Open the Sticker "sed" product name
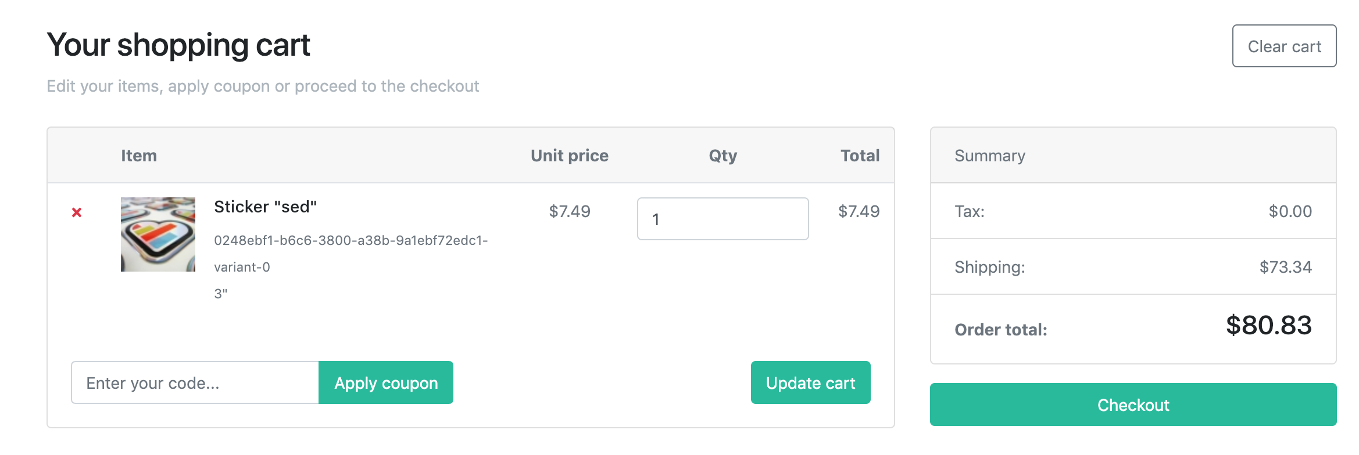This screenshot has height=455, width=1359. point(265,207)
